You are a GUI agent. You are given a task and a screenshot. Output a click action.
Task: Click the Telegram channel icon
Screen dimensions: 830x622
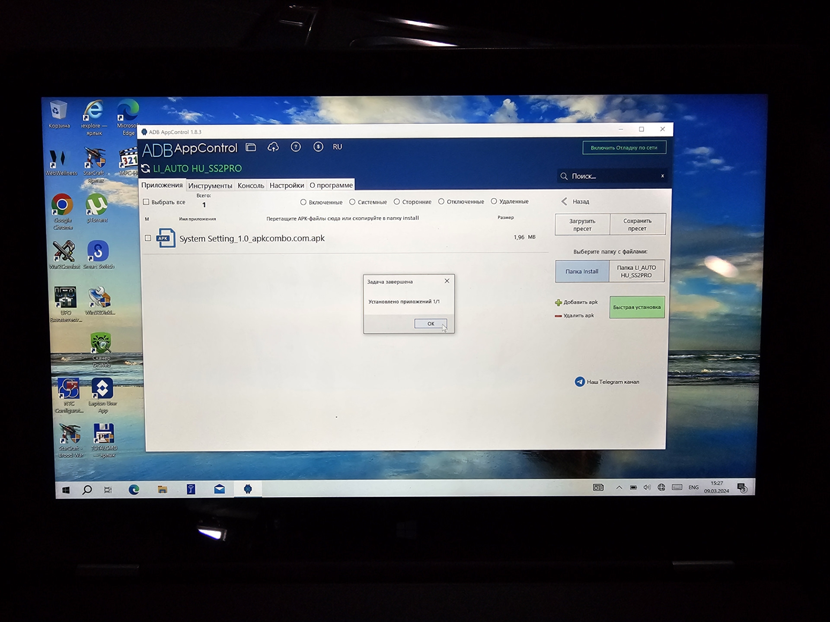(x=579, y=382)
